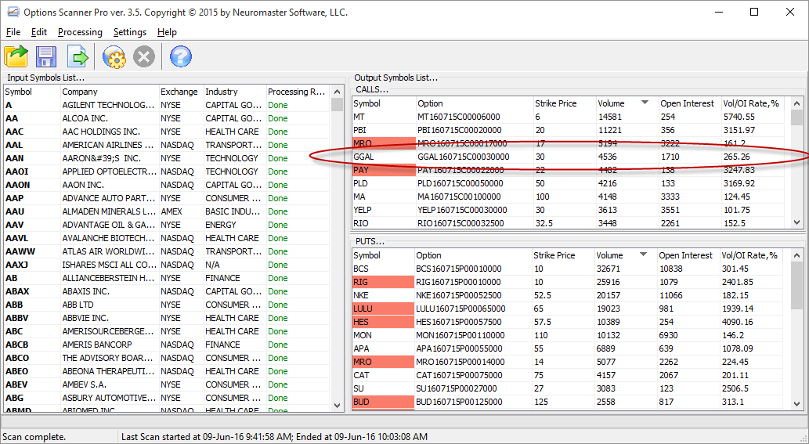Open the Help menu
Viewport: 809px width, 444px height.
[x=167, y=32]
